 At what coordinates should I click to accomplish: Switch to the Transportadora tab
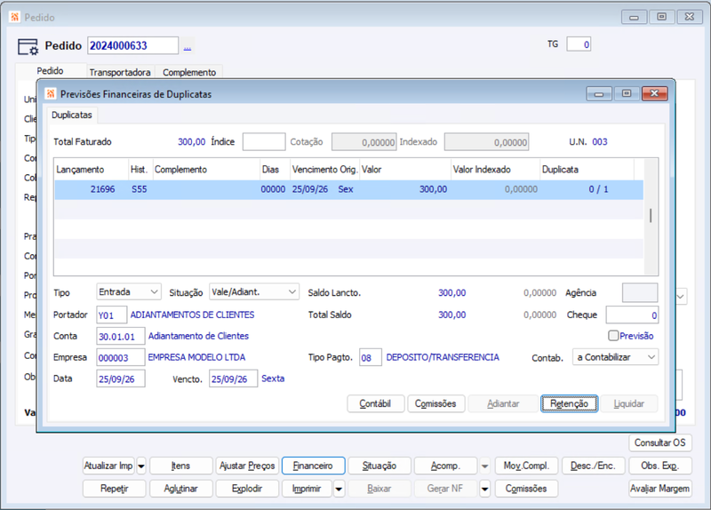point(120,72)
